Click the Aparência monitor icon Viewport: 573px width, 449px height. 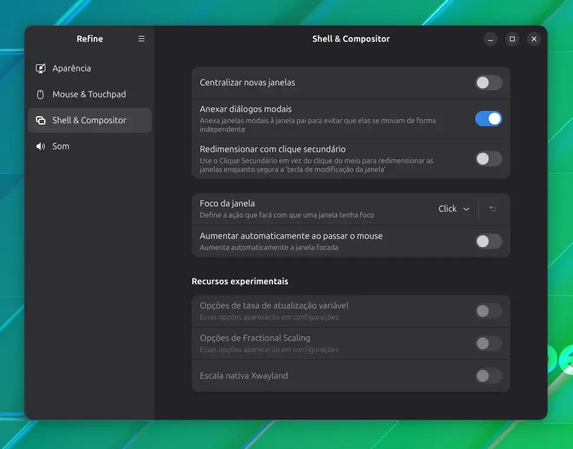41,68
